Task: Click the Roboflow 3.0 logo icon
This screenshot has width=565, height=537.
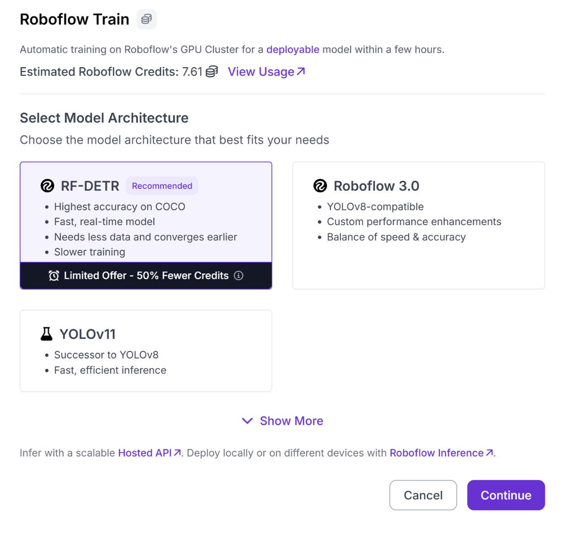Action: 320,186
